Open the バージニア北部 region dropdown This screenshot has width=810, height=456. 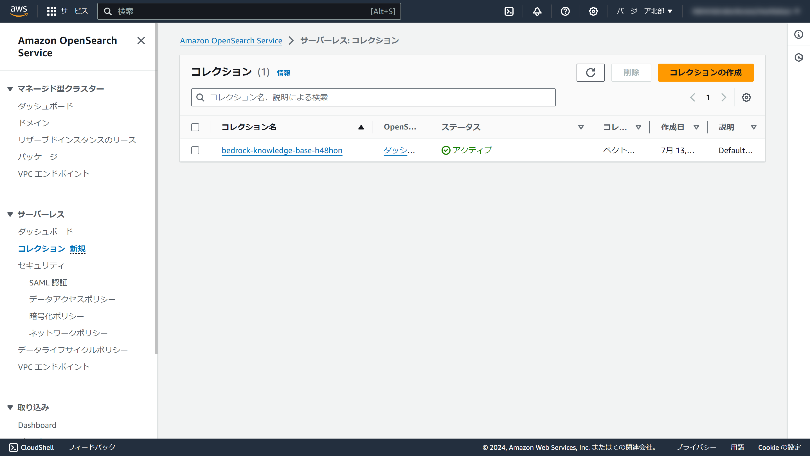pyautogui.click(x=644, y=11)
